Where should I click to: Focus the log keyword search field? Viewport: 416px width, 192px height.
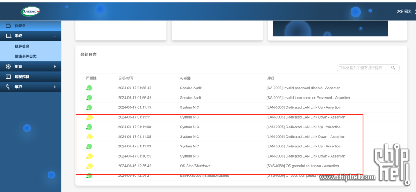pos(368,68)
